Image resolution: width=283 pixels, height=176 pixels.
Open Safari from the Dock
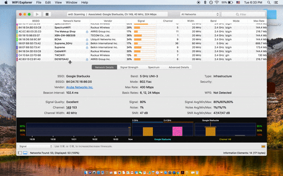(x=99, y=173)
